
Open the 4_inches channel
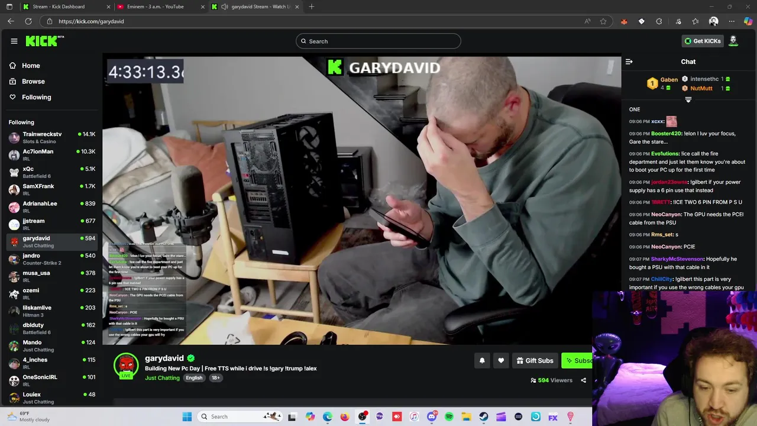(51, 363)
